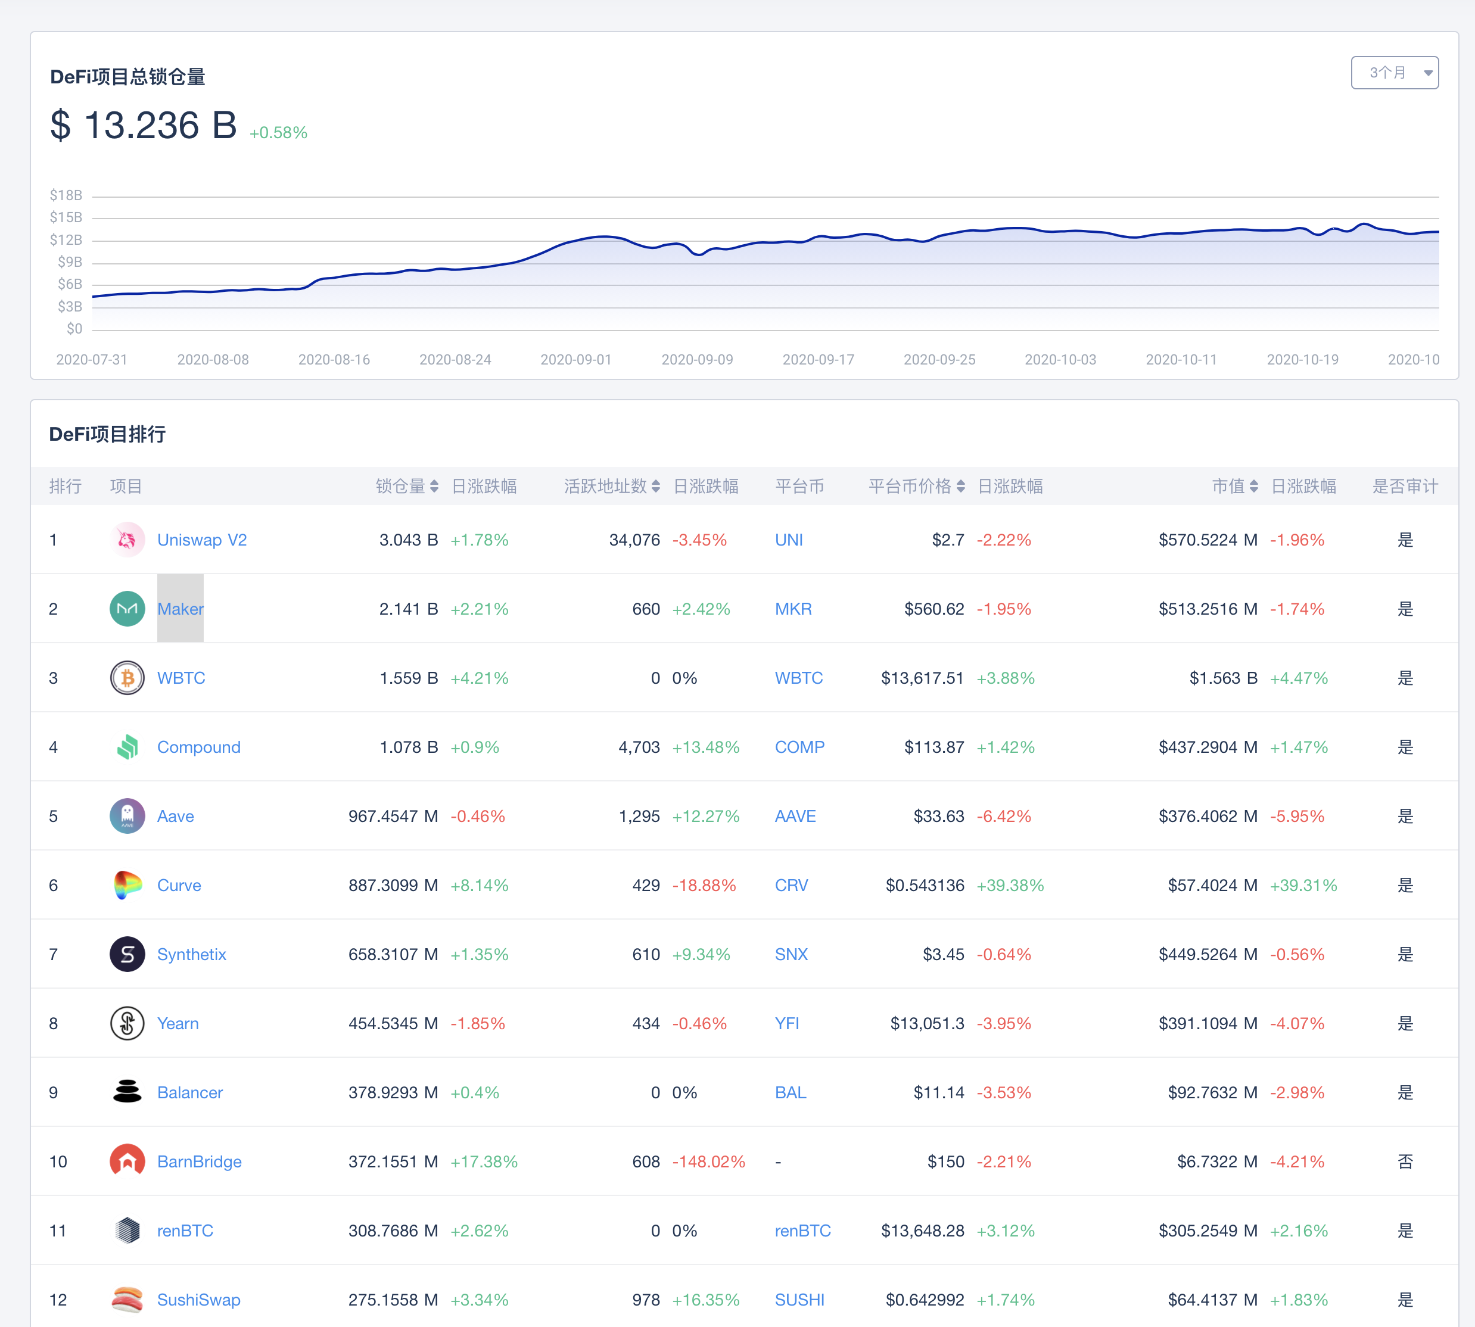This screenshot has height=1327, width=1475.
Task: Click the +0.58% total change value
Action: pos(279,133)
